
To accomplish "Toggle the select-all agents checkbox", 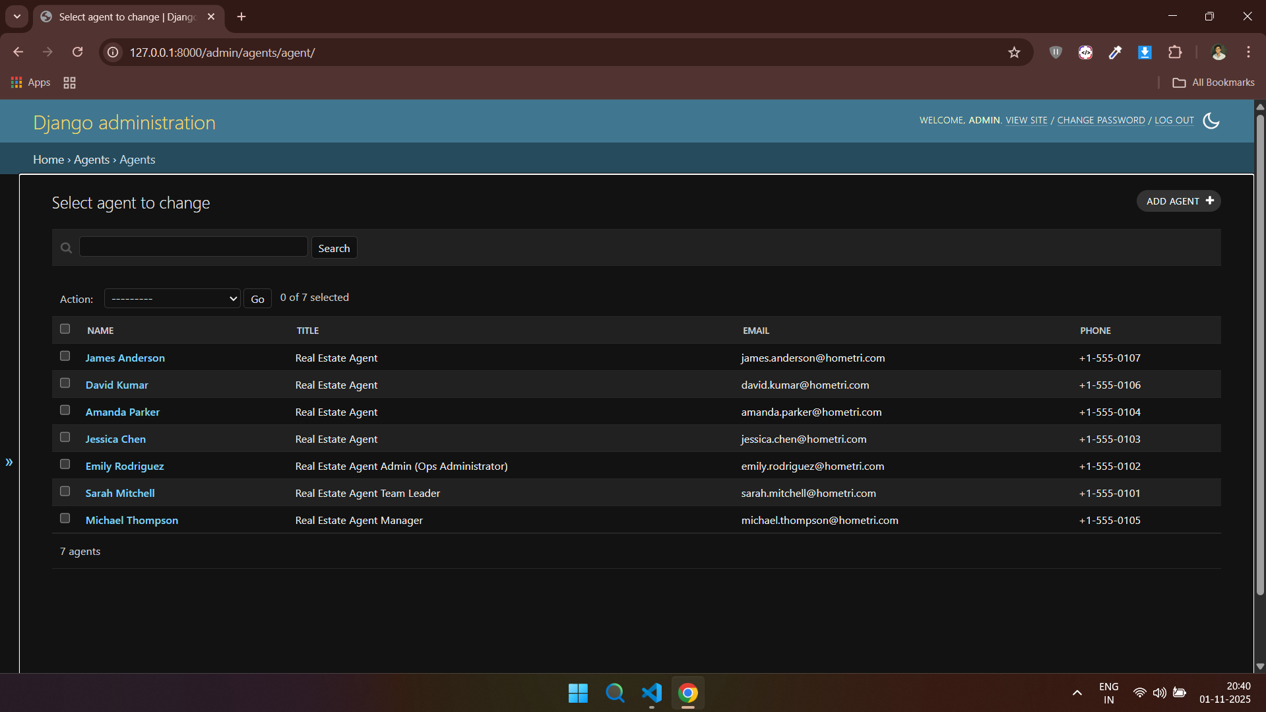I will pos(65,329).
